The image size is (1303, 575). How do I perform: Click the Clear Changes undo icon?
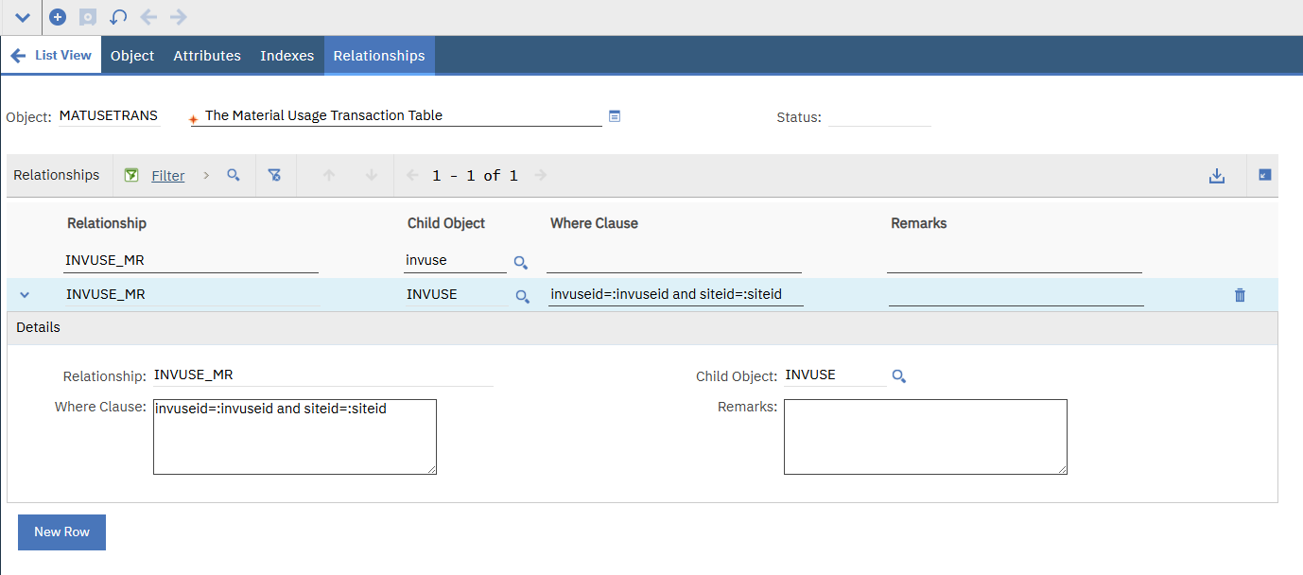[x=118, y=17]
